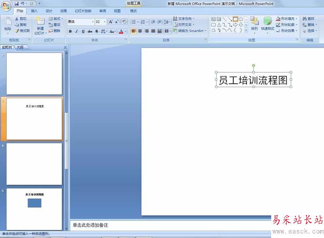Pick the straight line shape

(x=225, y=19)
